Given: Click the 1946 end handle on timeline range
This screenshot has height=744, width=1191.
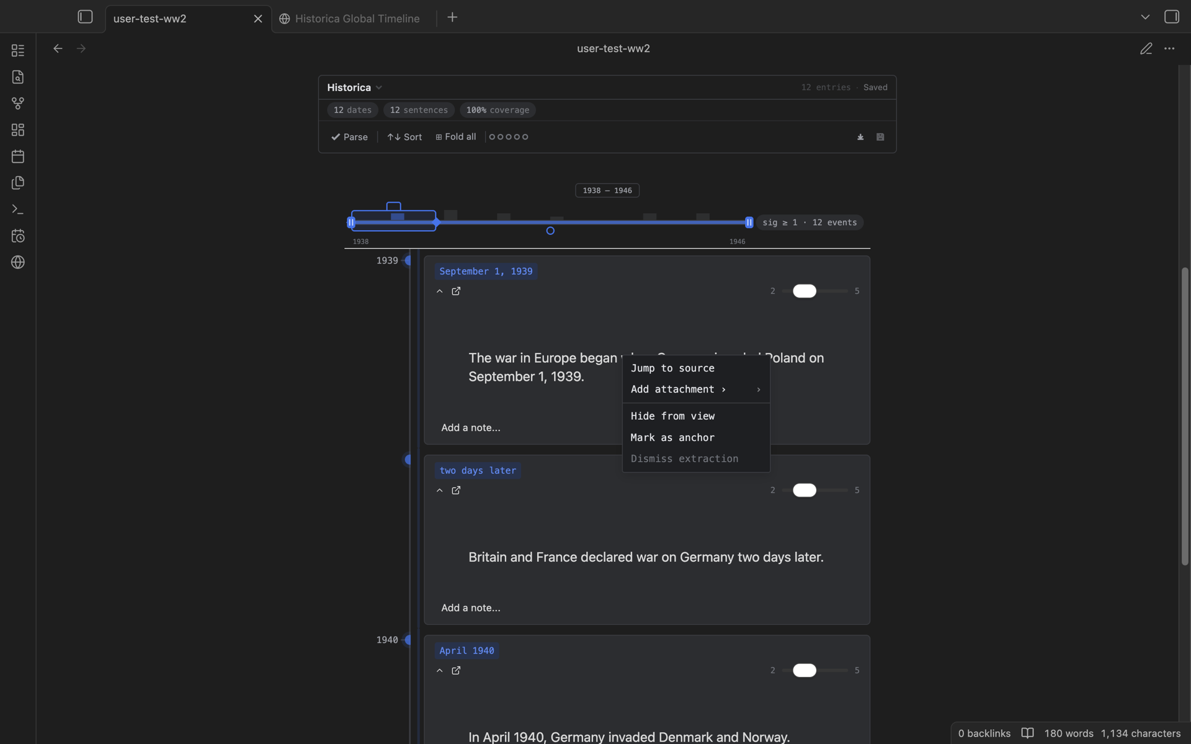Looking at the screenshot, I should coord(749,222).
